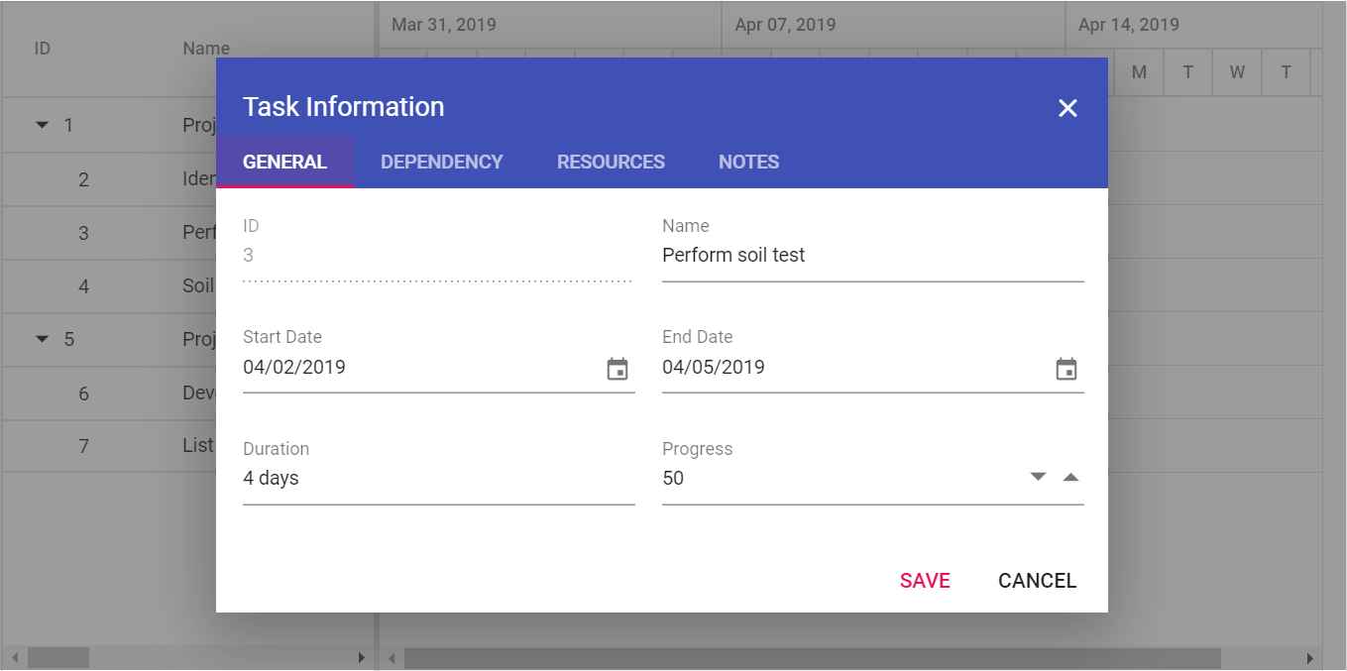Click the timeline horizontal scrollbar thumb
Screen dimensions: 1347x671
[x=813, y=658]
